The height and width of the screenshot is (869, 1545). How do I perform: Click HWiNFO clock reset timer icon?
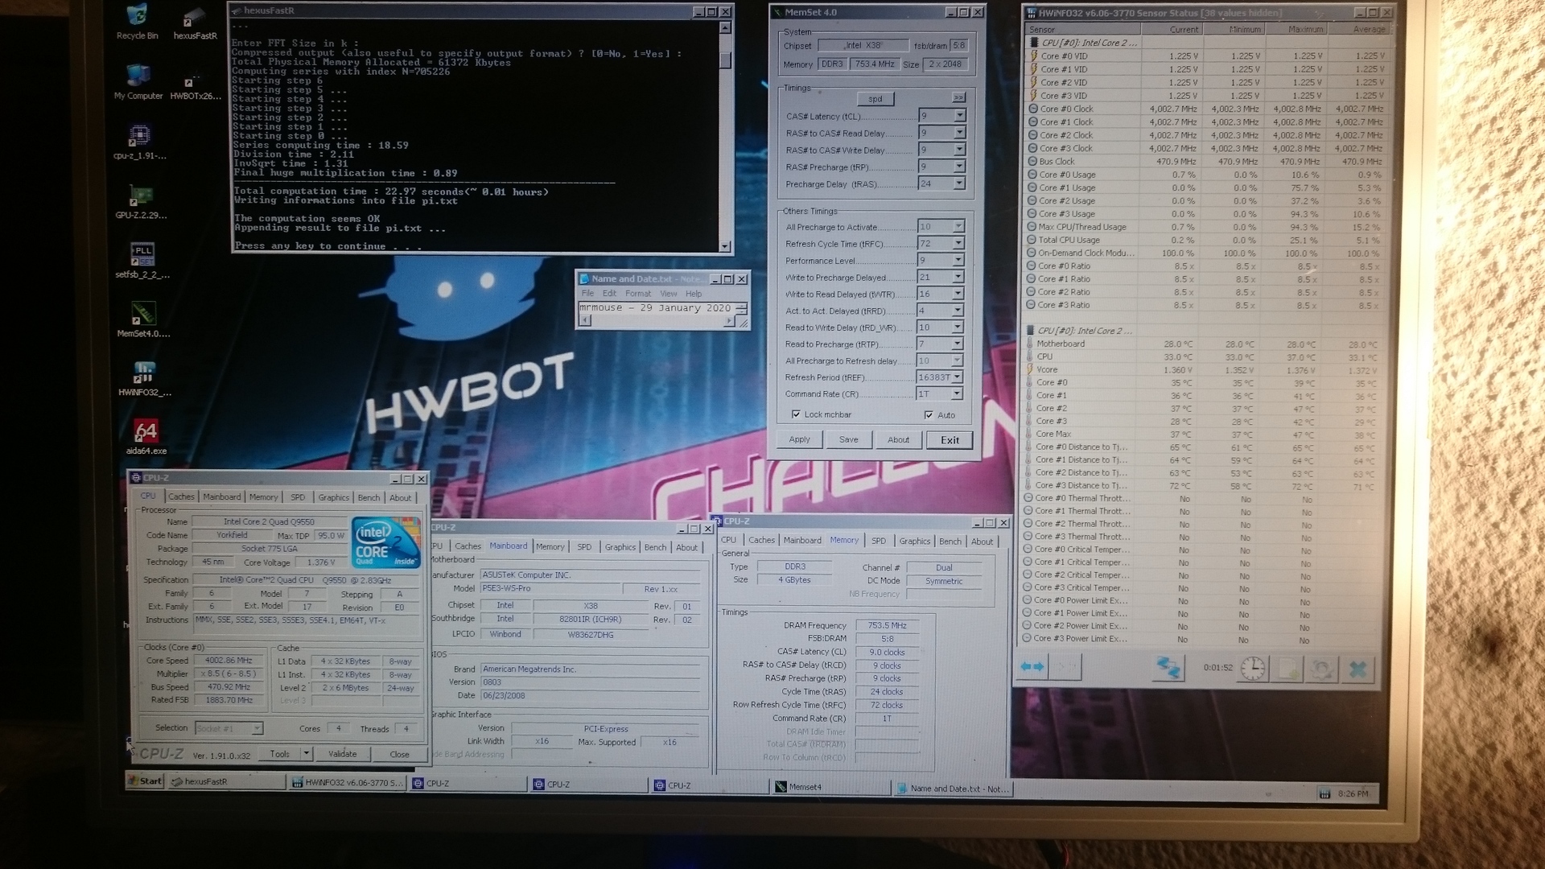[x=1253, y=668]
